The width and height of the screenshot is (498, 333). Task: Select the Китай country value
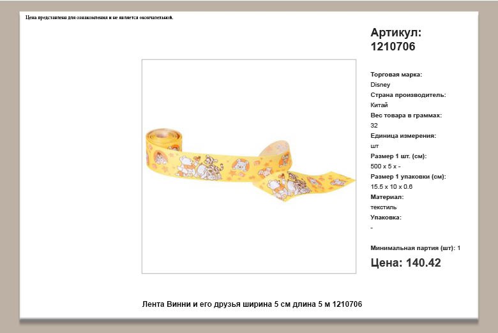click(x=379, y=105)
